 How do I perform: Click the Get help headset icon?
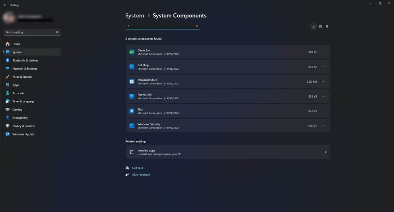click(127, 168)
